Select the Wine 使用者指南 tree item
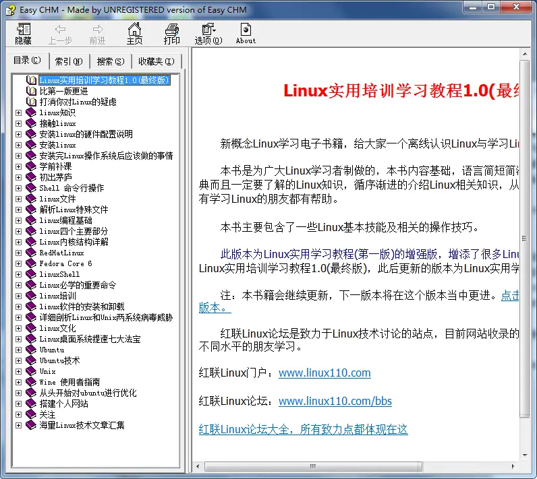Image resolution: width=537 pixels, height=479 pixels. click(x=69, y=382)
